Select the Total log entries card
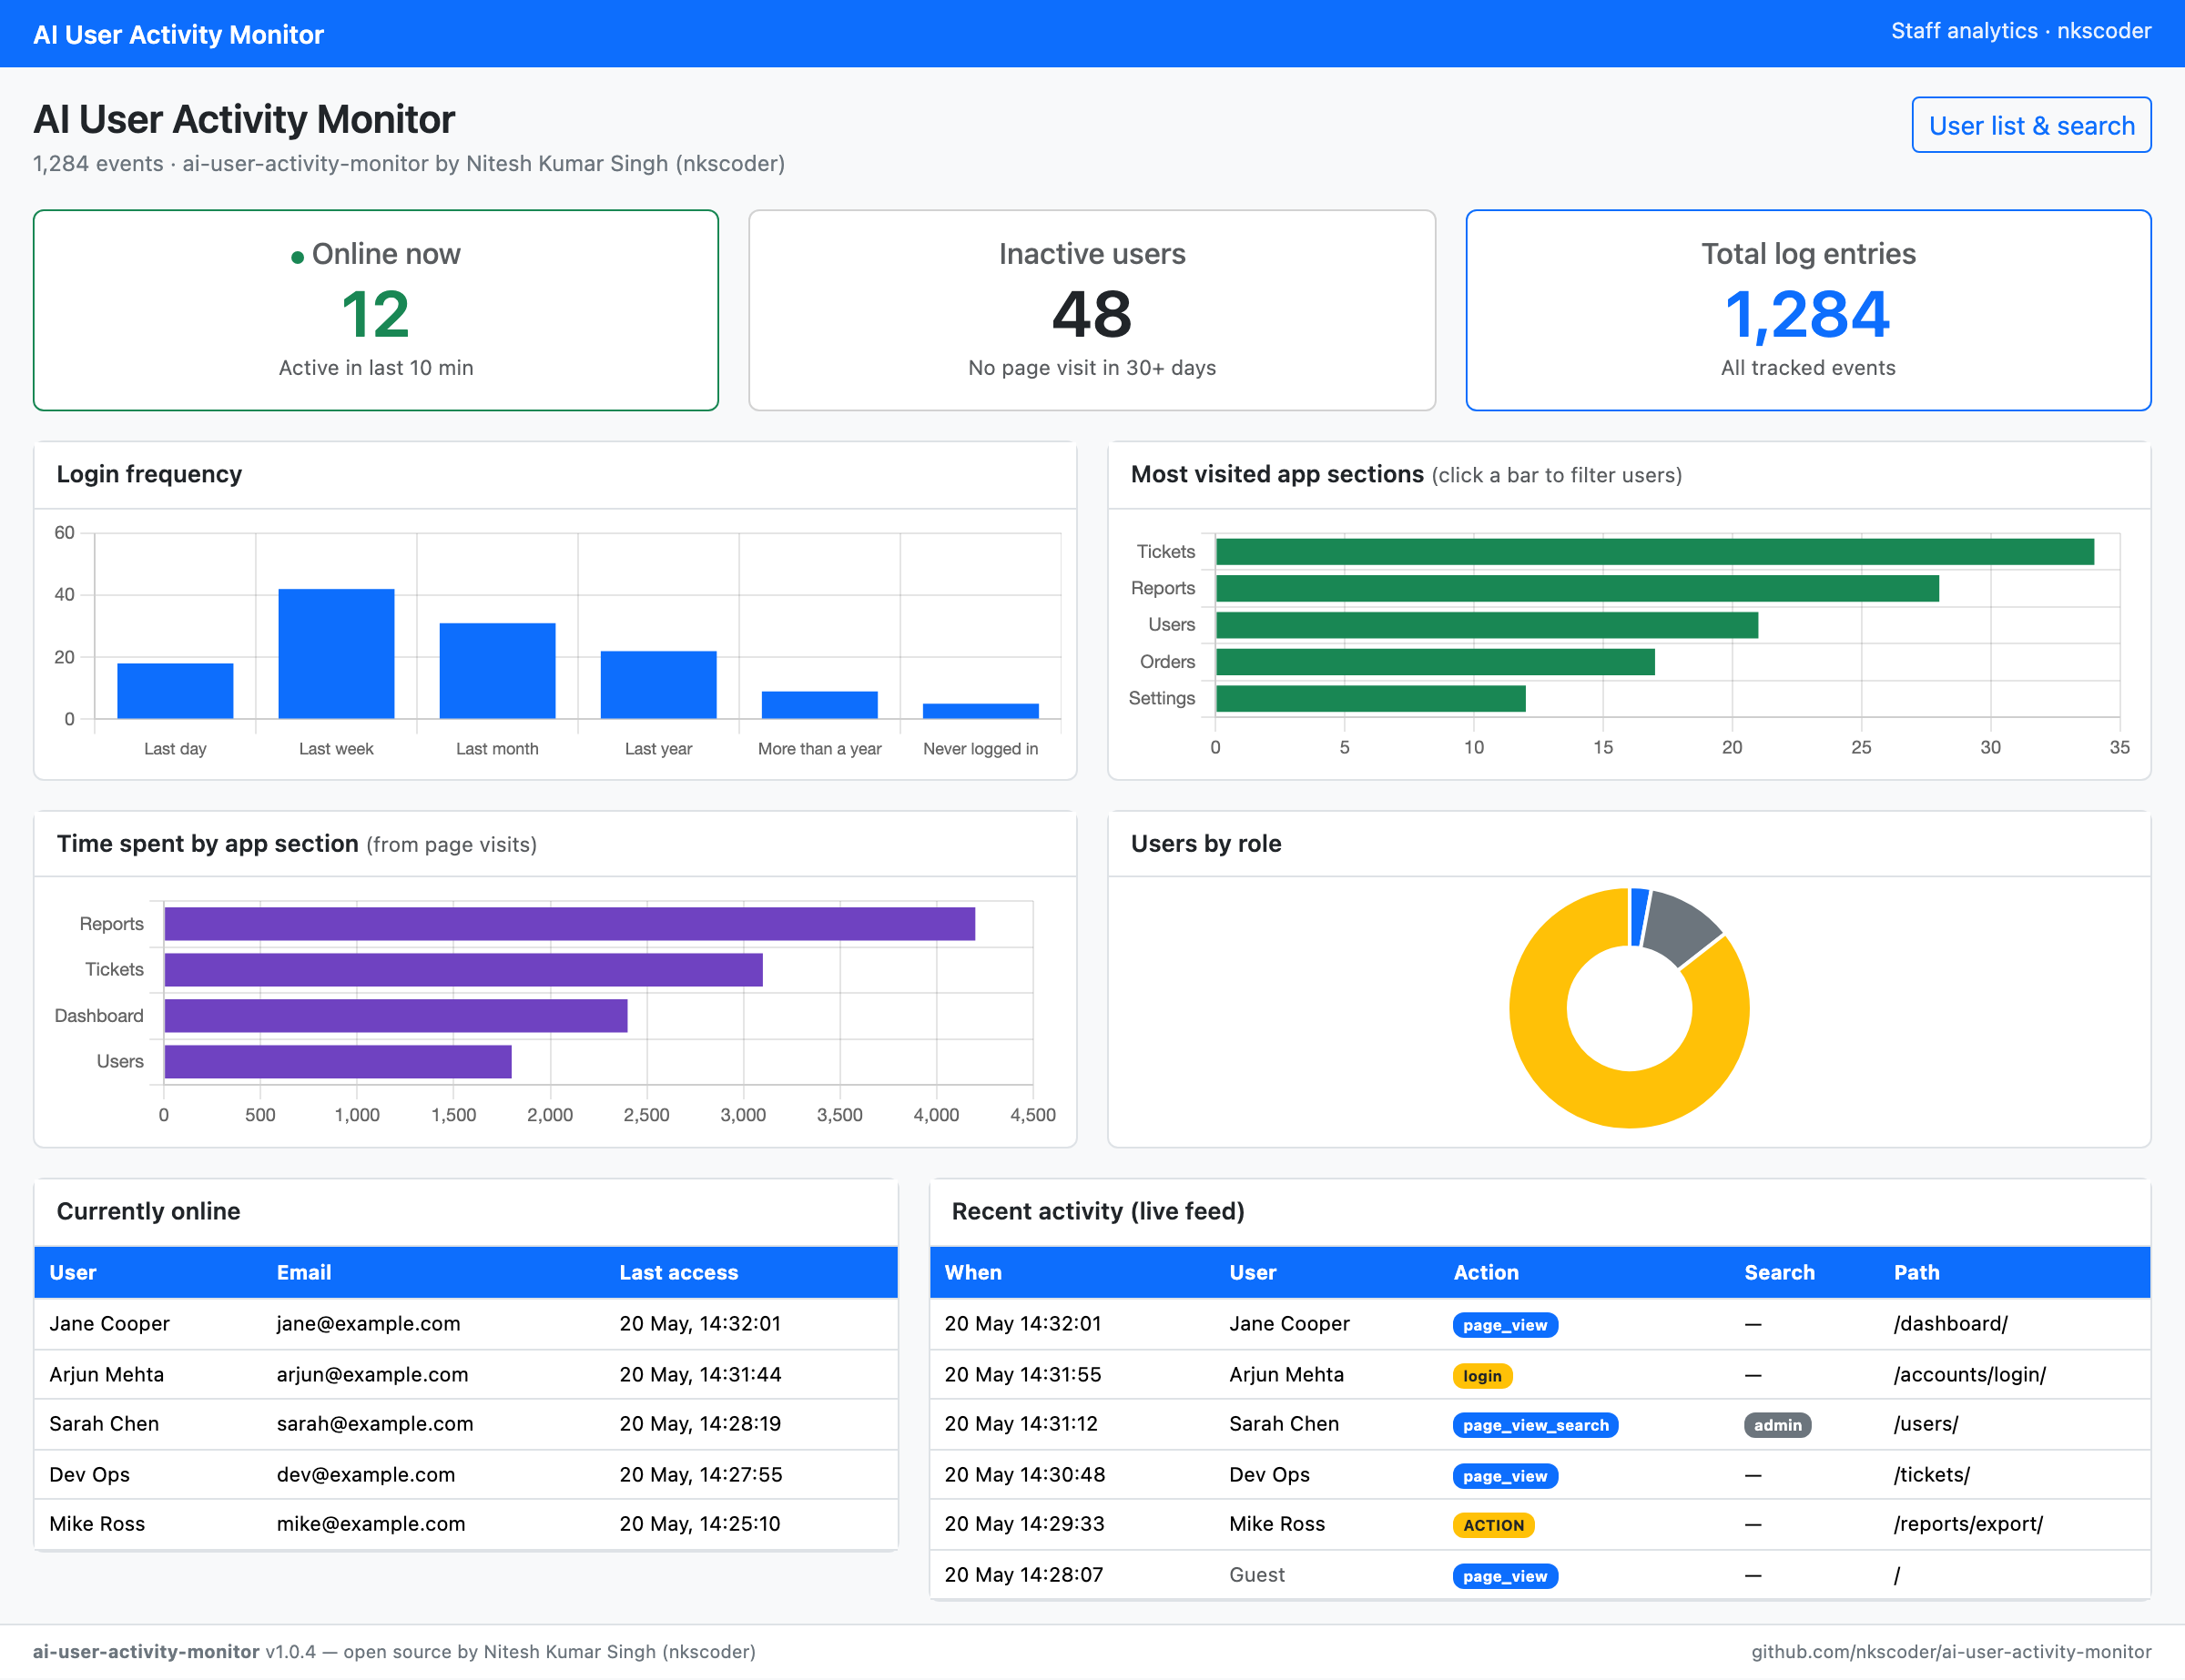Image resolution: width=2185 pixels, height=1680 pixels. [1808, 310]
